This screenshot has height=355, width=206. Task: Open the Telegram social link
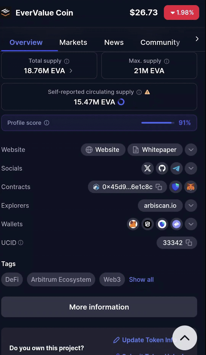[x=176, y=168]
